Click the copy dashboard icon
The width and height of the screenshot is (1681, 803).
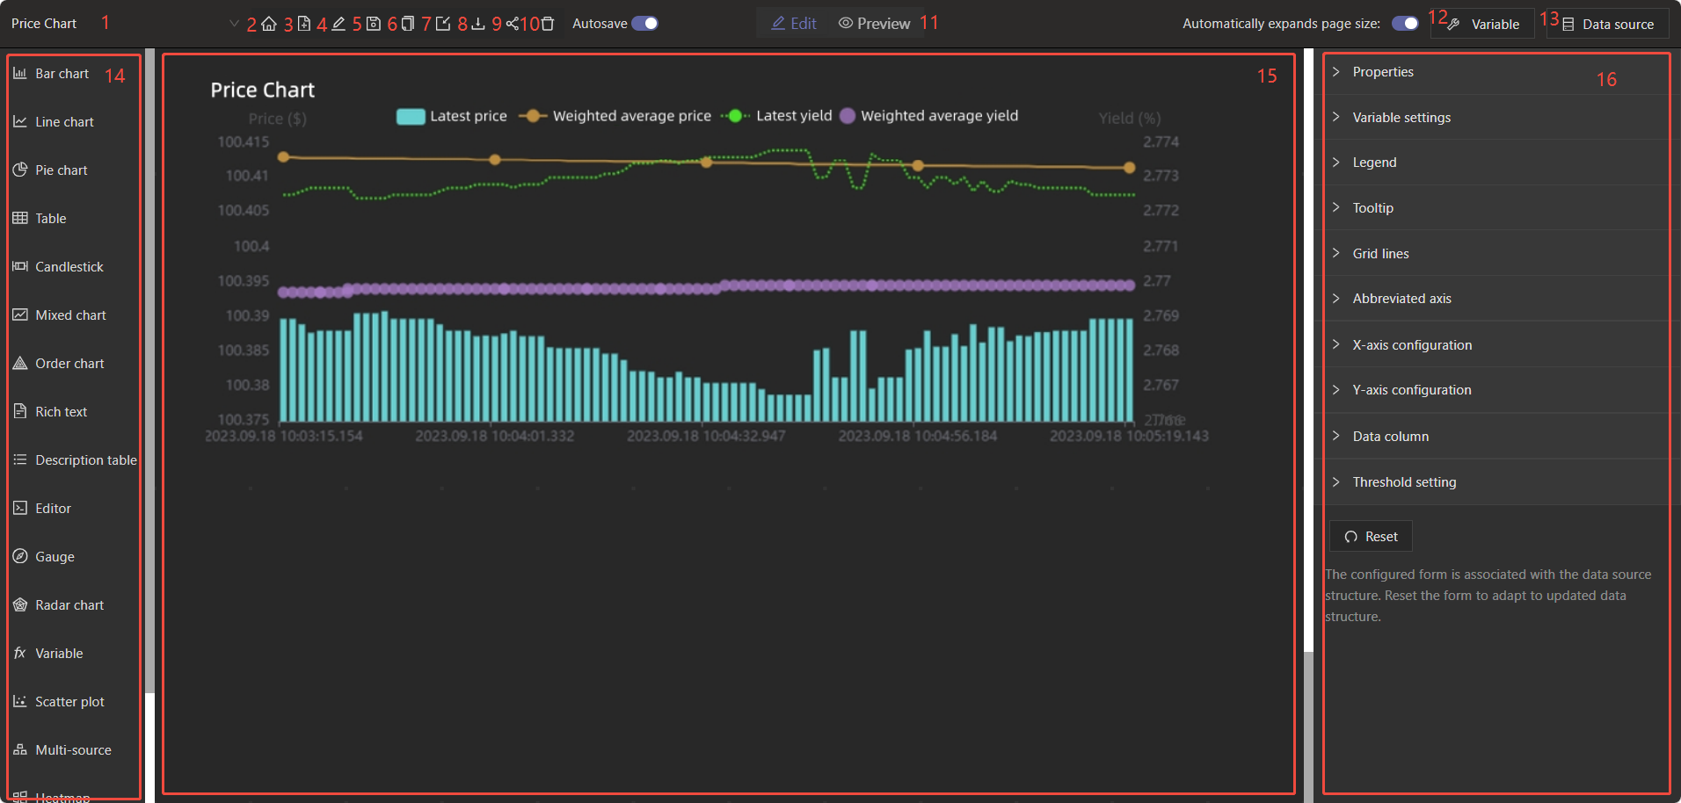pos(408,24)
